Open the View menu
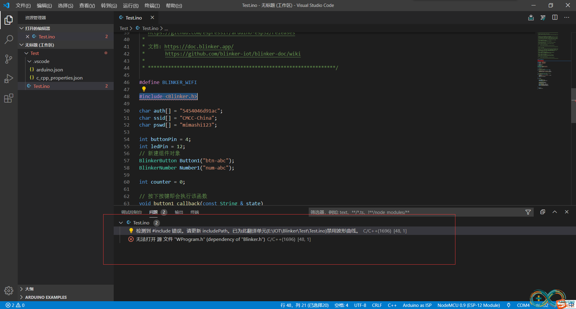Image resolution: width=576 pixels, height=309 pixels. (x=87, y=5)
